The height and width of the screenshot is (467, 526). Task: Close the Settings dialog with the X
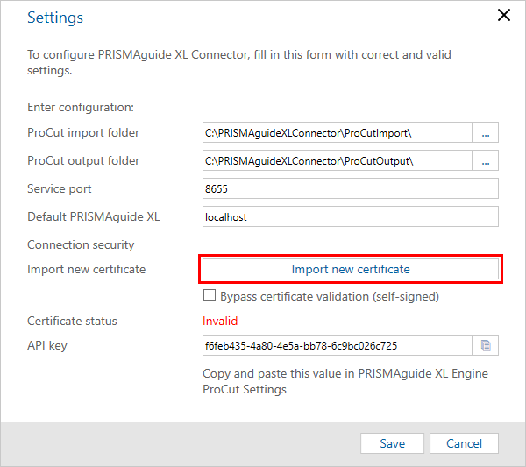pyautogui.click(x=504, y=15)
